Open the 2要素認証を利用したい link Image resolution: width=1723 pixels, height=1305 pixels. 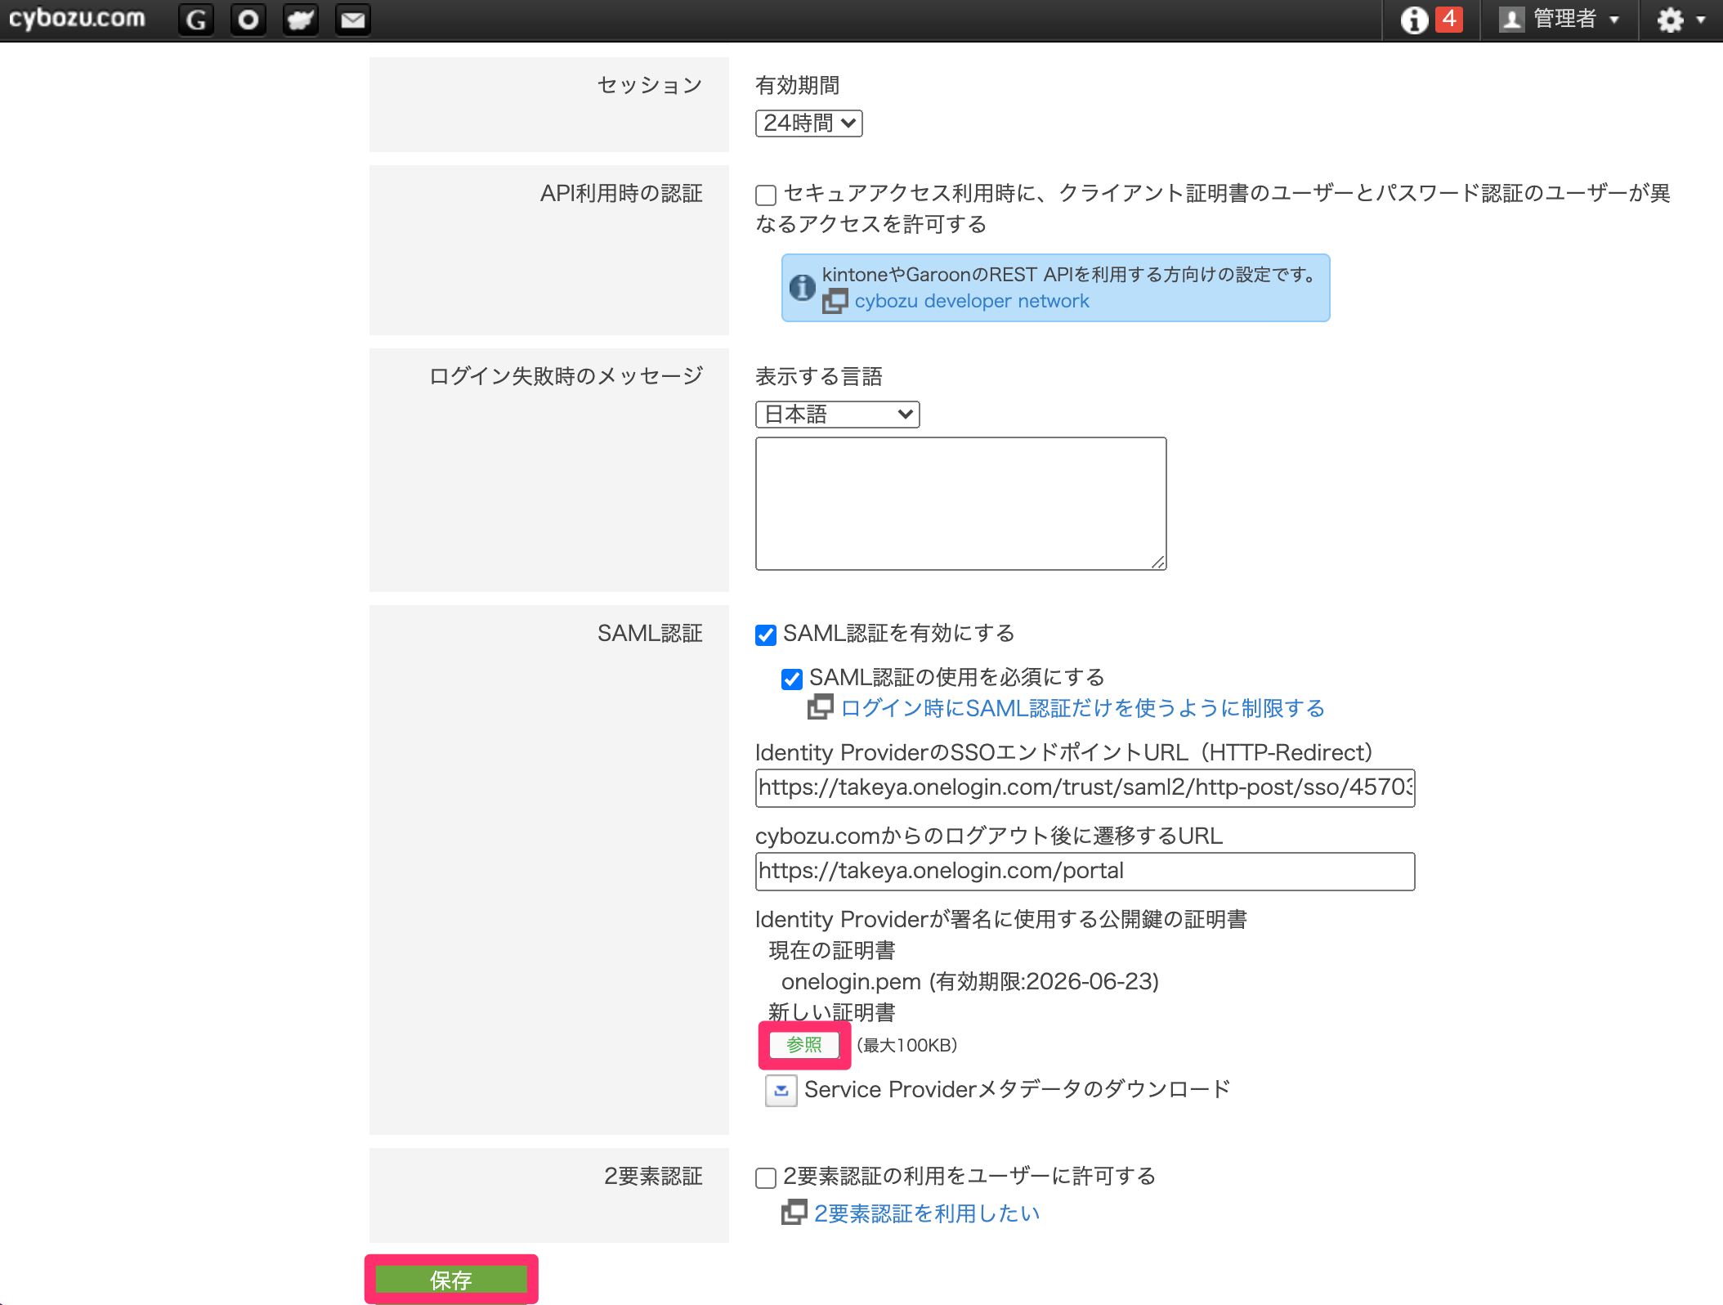(928, 1213)
